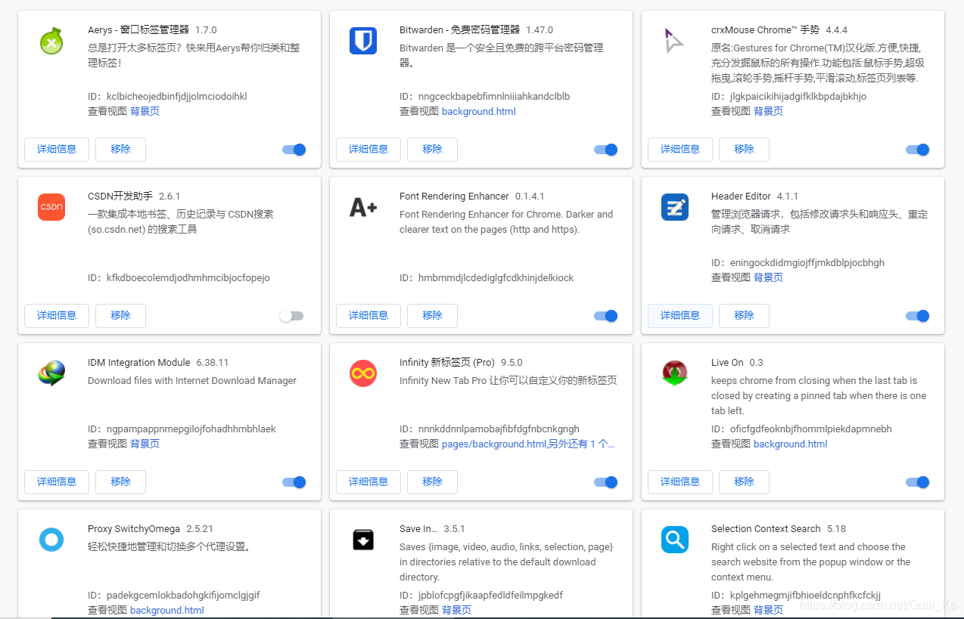Image resolution: width=964 pixels, height=619 pixels.
Task: Click 移除 for CSDN开发助手
Action: (x=121, y=316)
